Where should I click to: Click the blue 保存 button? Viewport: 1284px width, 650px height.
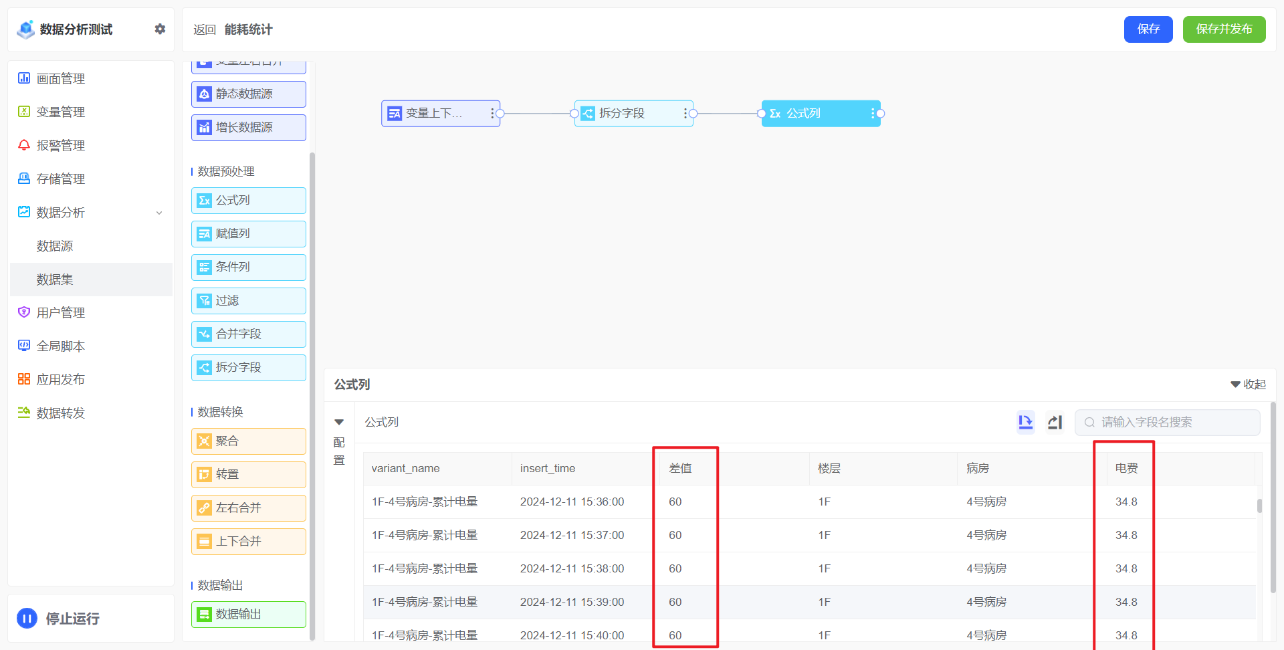pos(1148,29)
